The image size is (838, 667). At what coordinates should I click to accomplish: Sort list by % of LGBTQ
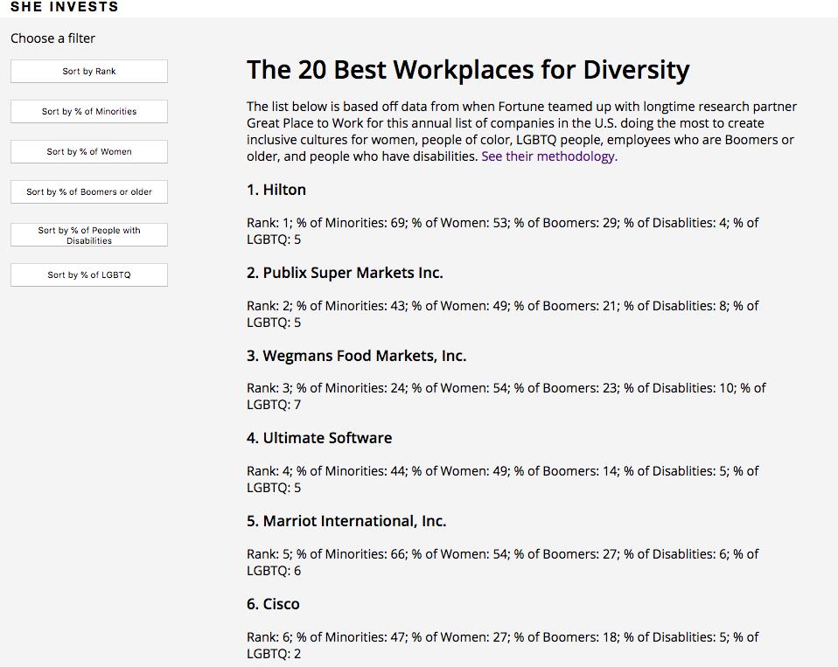(x=88, y=274)
